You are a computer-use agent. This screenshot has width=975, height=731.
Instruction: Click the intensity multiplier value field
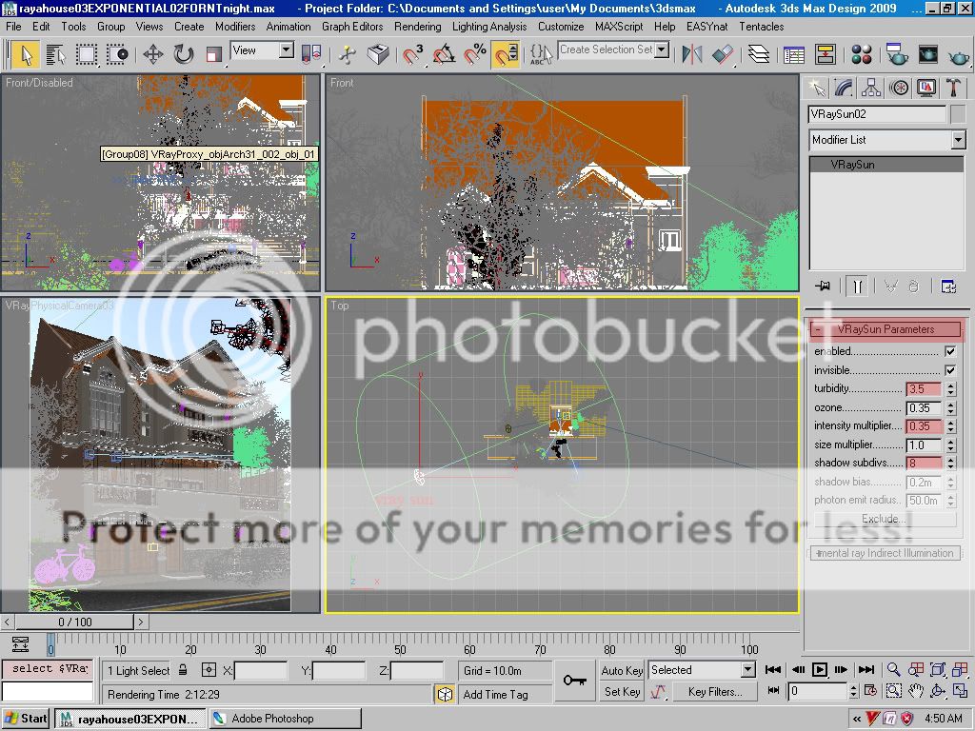[924, 426]
